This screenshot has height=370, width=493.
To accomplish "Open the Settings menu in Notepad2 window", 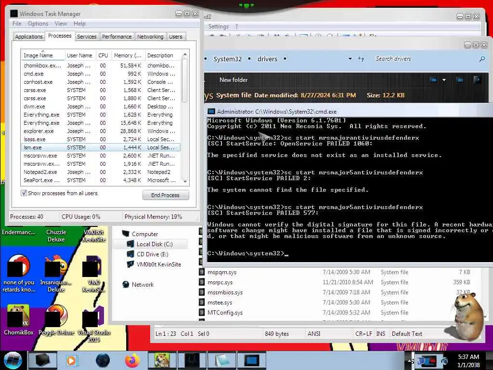I will (x=218, y=27).
